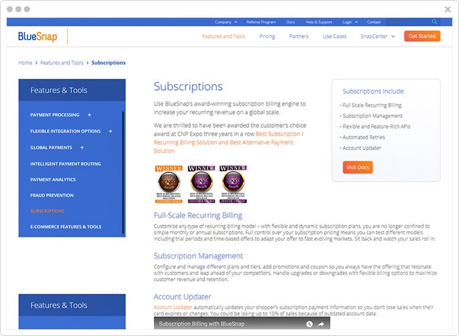Viewport: 459px width, 336px height.
Task: Expand Flexible Integration Options plus icon
Action: tap(110, 131)
